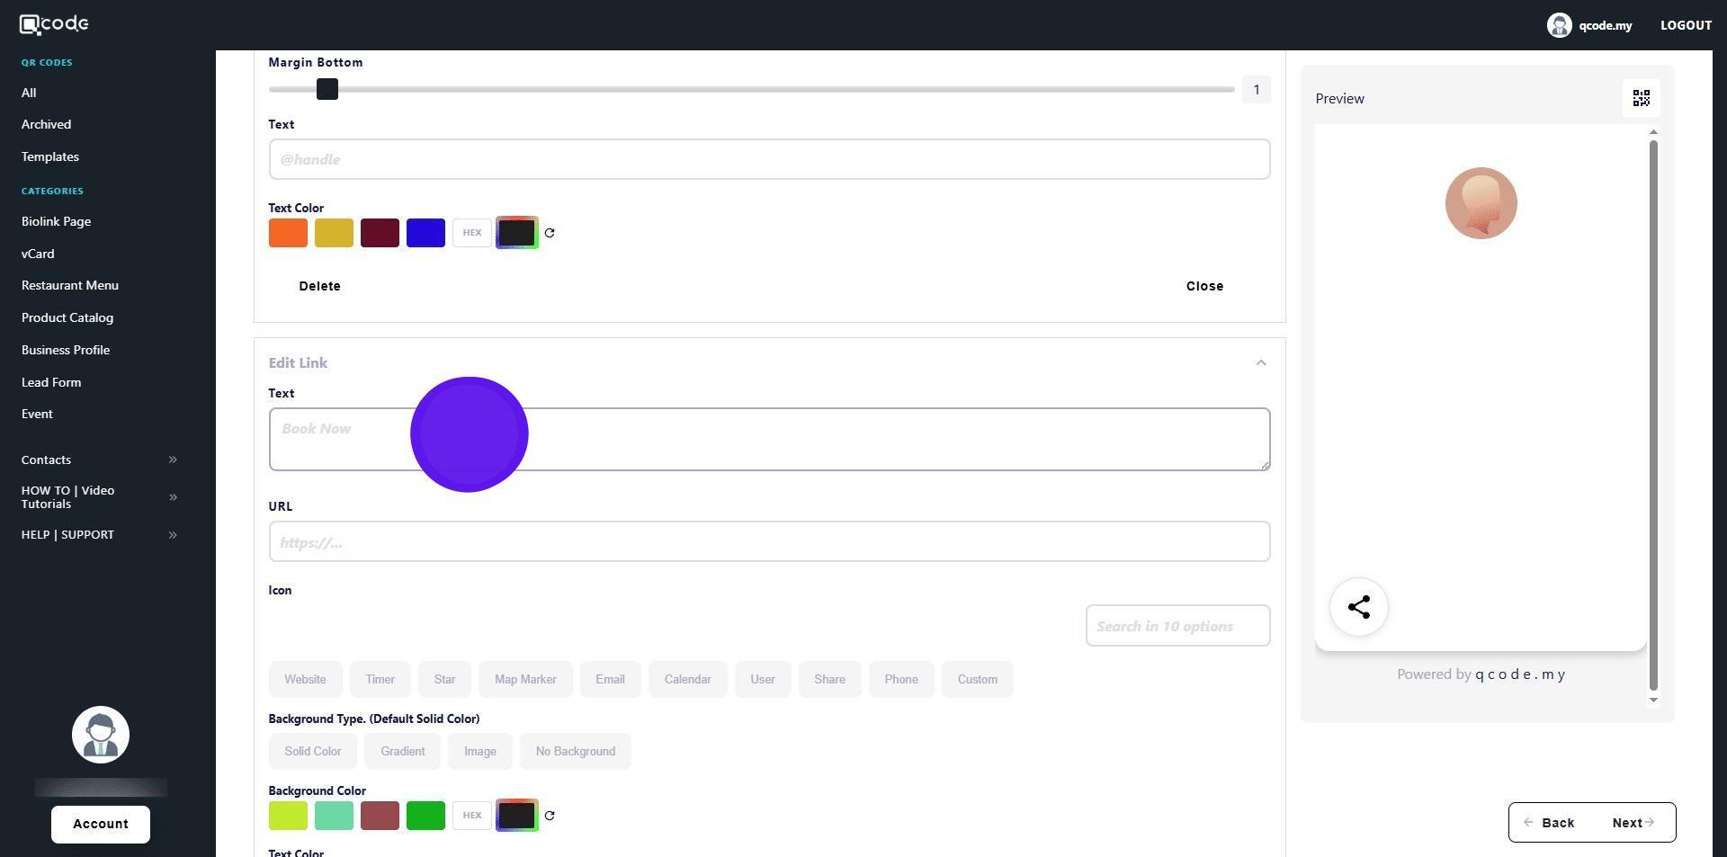This screenshot has width=1727, height=857.
Task: Reset Text Color using the refresh icon
Action: (x=550, y=233)
